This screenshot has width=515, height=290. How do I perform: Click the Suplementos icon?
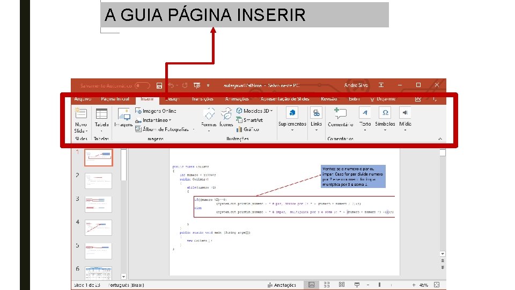[x=292, y=113]
